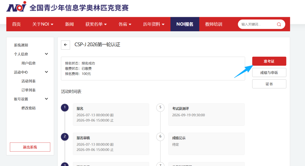Click the 报名审核 schedule card title
The image size is (305, 166).
pos(83,138)
